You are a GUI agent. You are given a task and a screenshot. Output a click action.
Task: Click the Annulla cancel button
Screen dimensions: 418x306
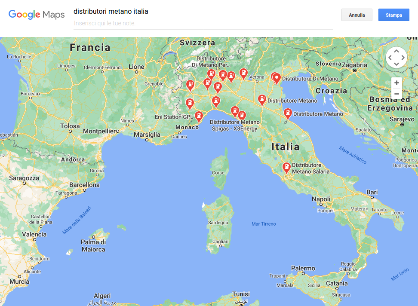(357, 15)
